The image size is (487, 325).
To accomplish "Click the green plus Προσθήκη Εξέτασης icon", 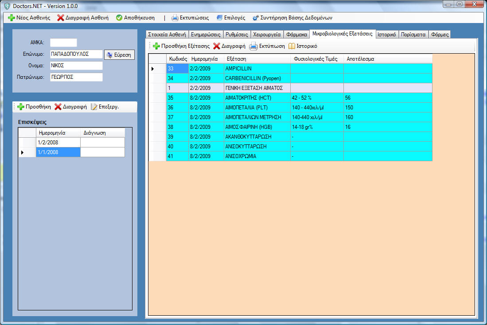I will pos(156,46).
